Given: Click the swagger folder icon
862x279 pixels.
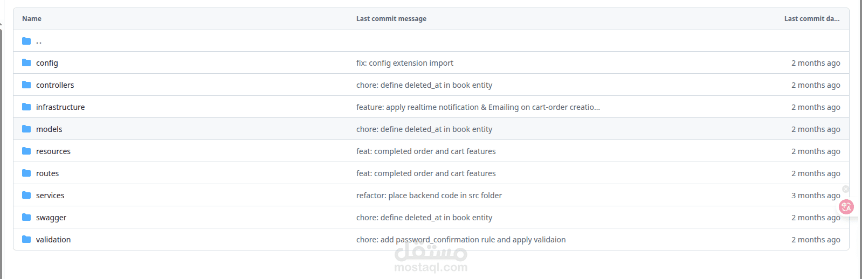Looking at the screenshot, I should (x=26, y=217).
